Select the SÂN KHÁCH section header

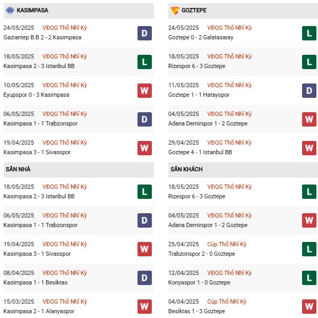[243, 170]
